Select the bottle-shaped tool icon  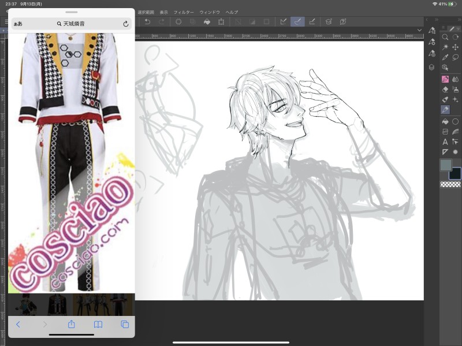click(x=445, y=99)
